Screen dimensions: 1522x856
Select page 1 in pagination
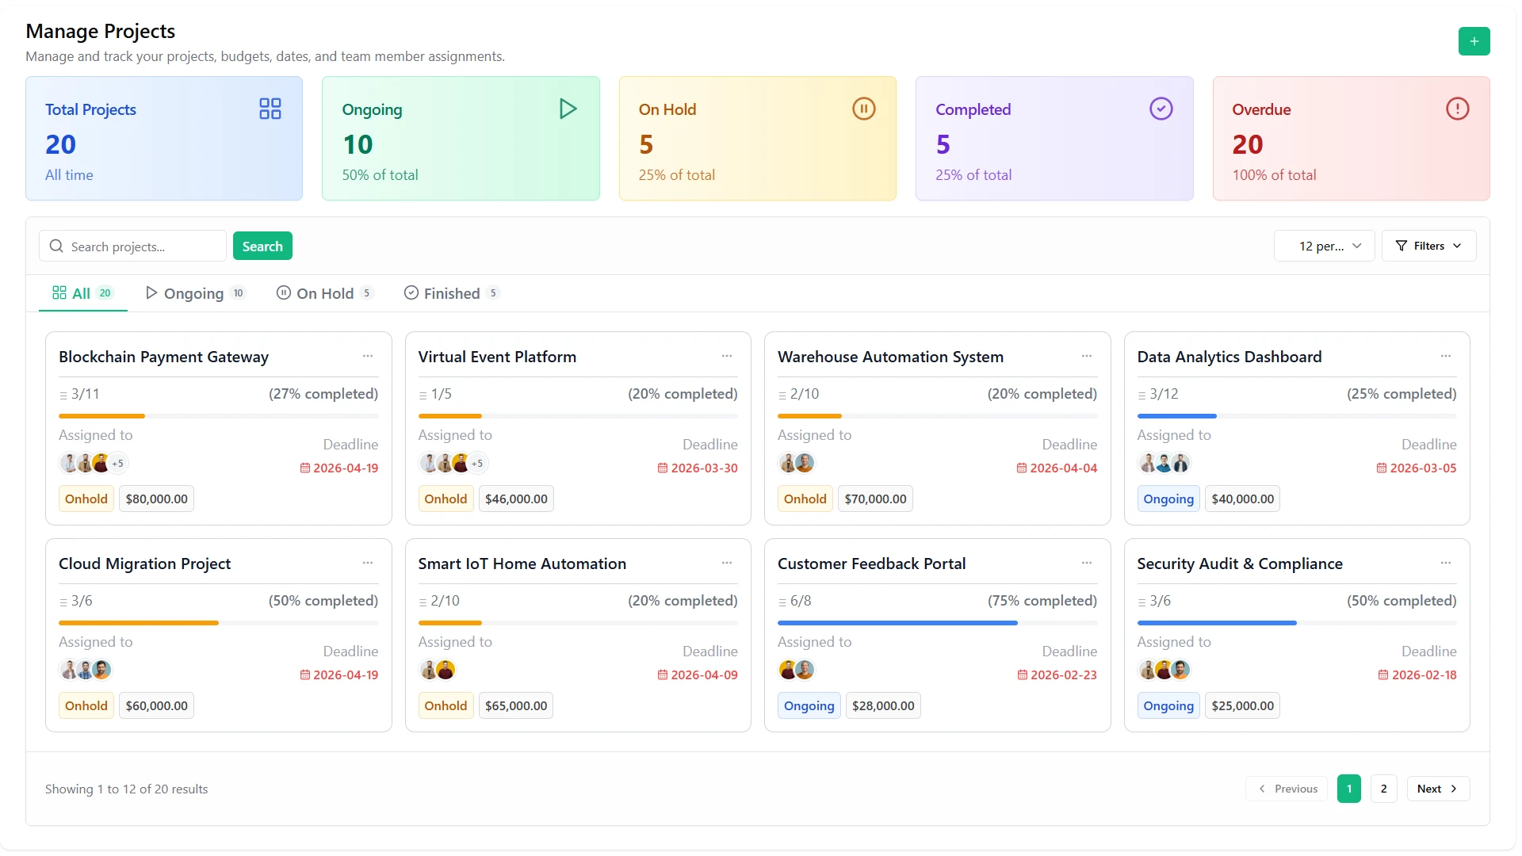[1348, 789]
